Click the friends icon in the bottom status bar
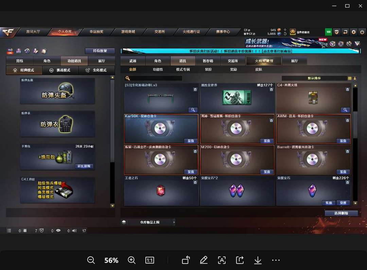The image size is (367, 270). pyautogui.click(x=25, y=231)
